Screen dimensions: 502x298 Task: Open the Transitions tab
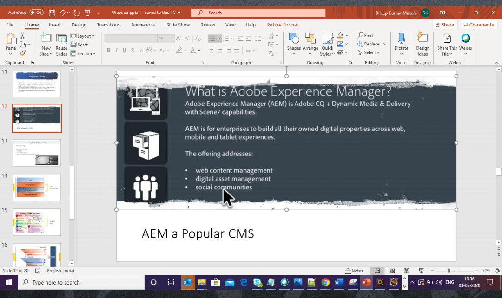[108, 25]
